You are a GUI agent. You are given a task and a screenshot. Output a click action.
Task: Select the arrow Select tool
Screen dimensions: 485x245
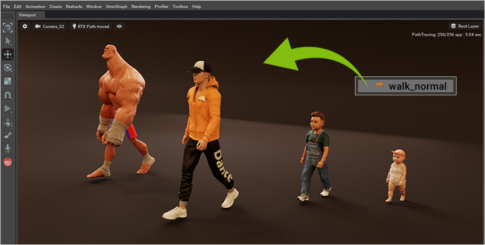pos(8,41)
